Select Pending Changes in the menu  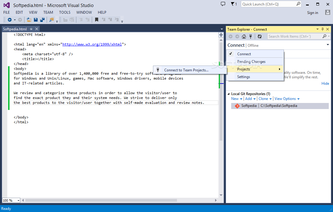[255, 62]
